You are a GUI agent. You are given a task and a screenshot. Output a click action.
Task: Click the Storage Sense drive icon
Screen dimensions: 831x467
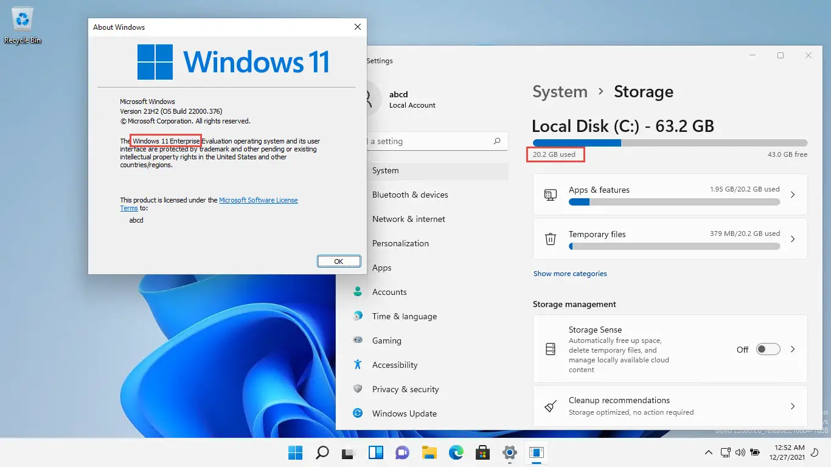(551, 349)
